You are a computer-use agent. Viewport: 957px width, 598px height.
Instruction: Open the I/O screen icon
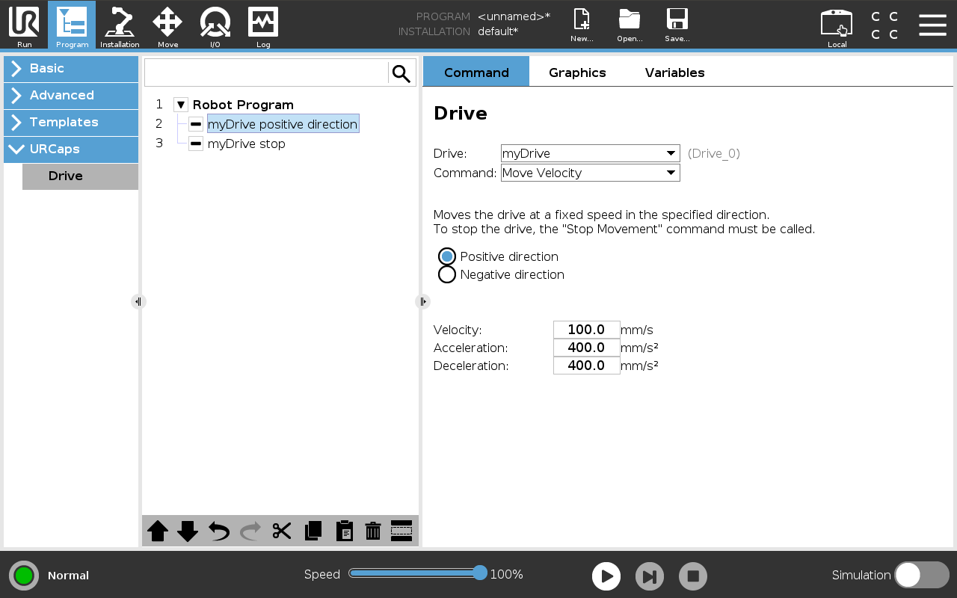click(215, 25)
